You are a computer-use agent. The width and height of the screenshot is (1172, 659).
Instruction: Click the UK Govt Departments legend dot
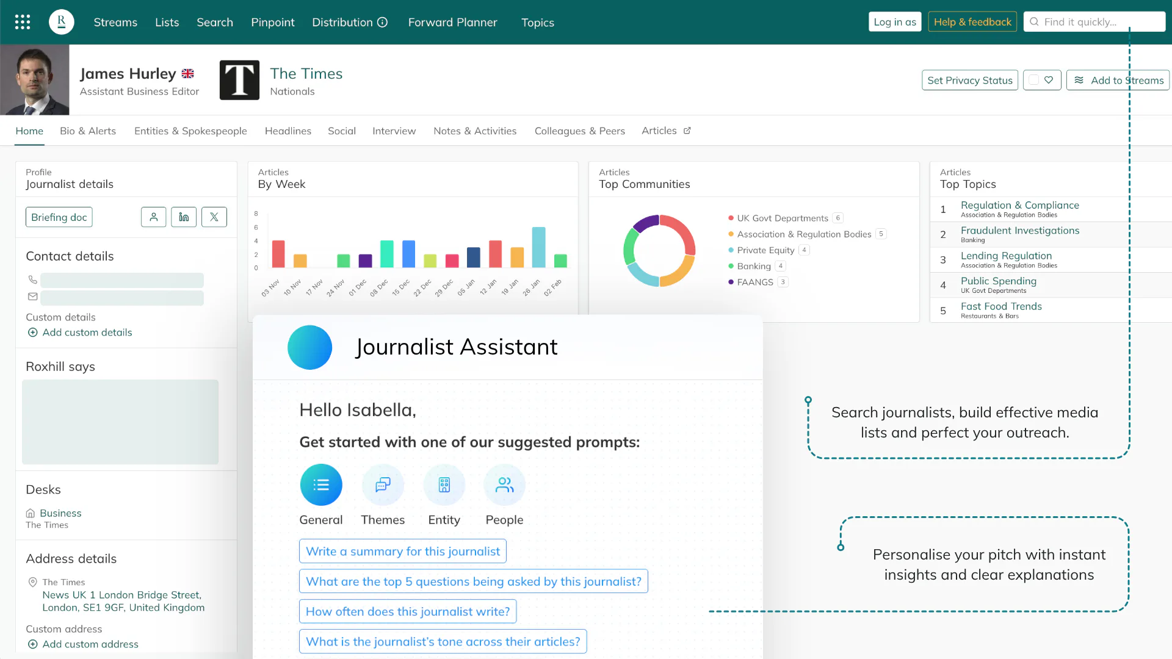(731, 218)
